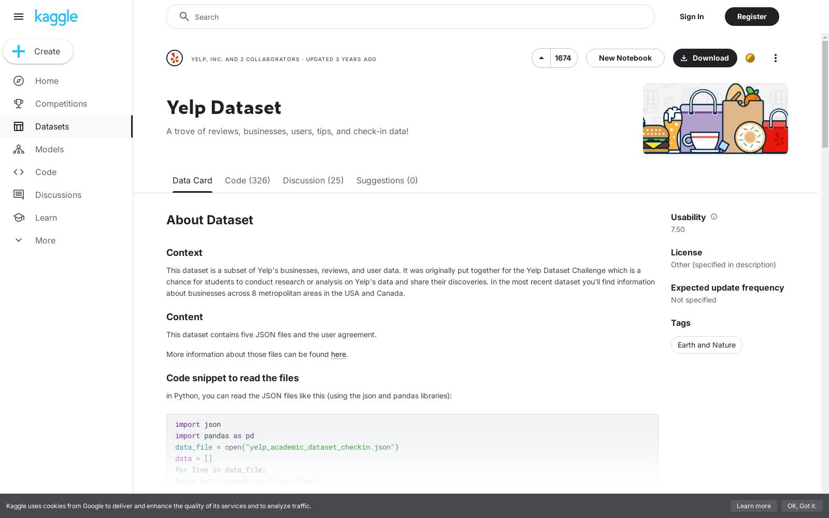This screenshot has width=829, height=518.
Task: Click the Code brackets icon
Action: click(19, 172)
